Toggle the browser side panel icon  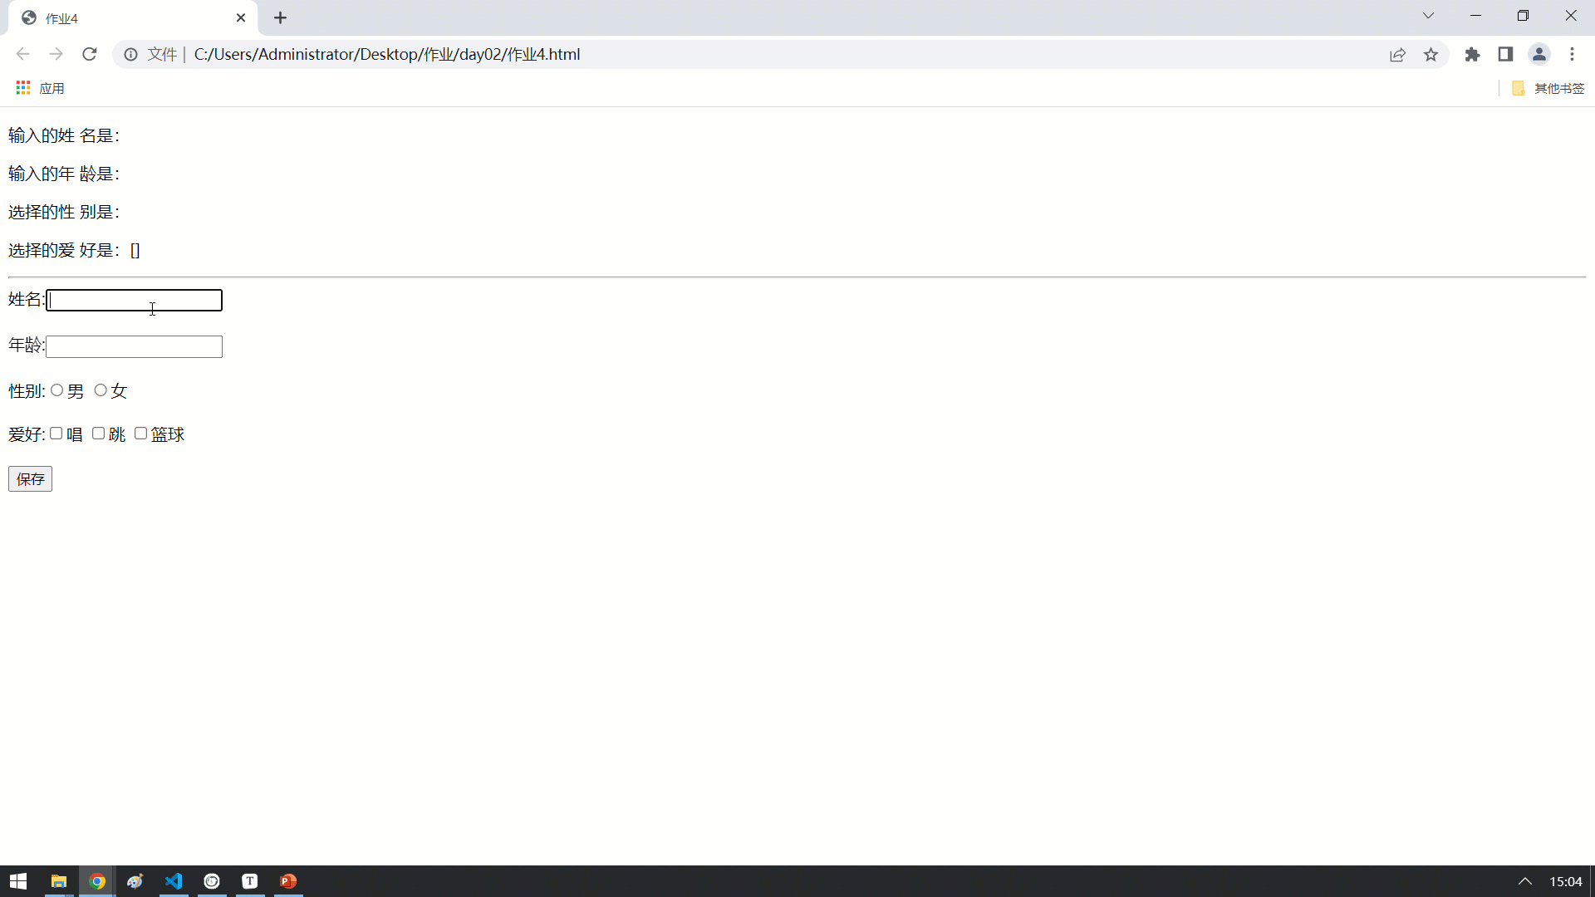click(1505, 54)
